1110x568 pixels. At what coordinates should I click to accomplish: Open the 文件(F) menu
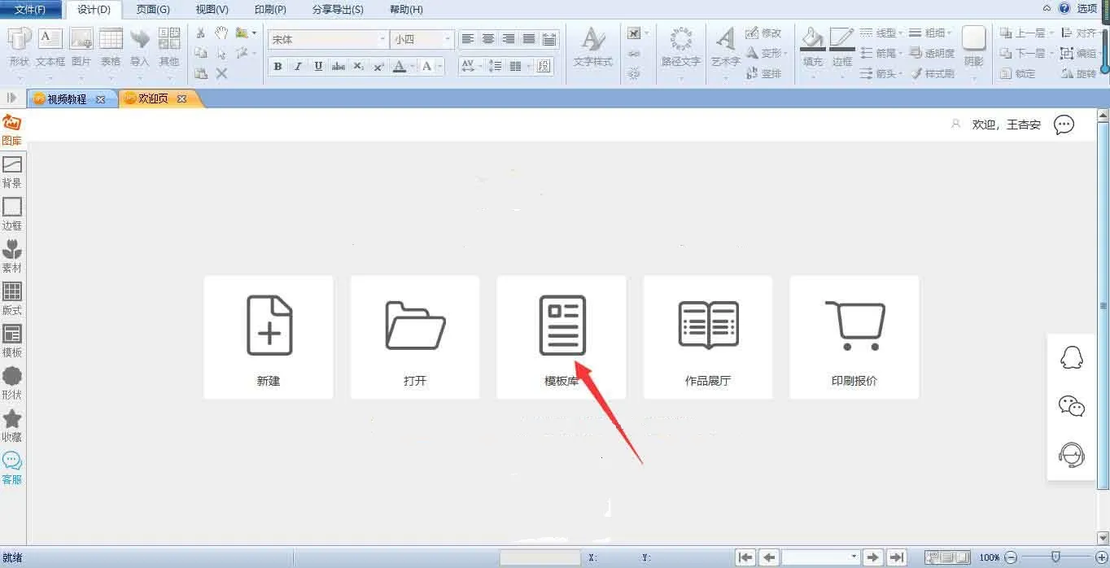pos(30,9)
